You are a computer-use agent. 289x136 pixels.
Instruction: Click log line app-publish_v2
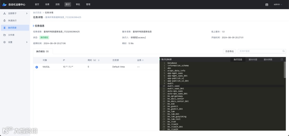pos(176,78)
